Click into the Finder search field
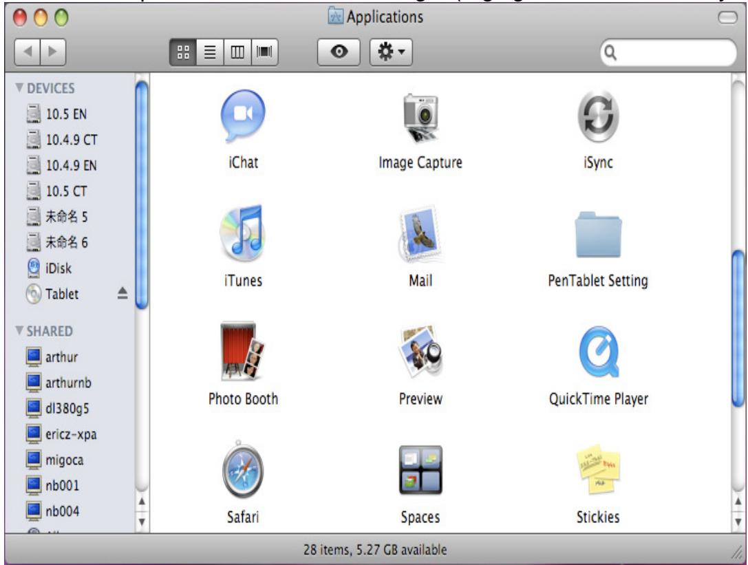This screenshot has height=565, width=748. (668, 52)
